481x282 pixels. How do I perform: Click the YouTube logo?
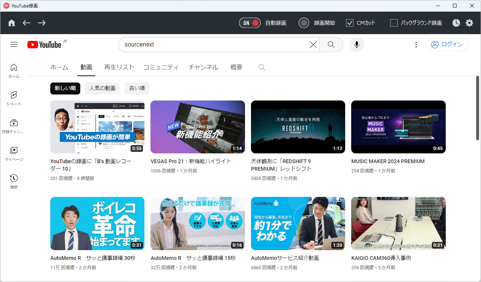[44, 45]
